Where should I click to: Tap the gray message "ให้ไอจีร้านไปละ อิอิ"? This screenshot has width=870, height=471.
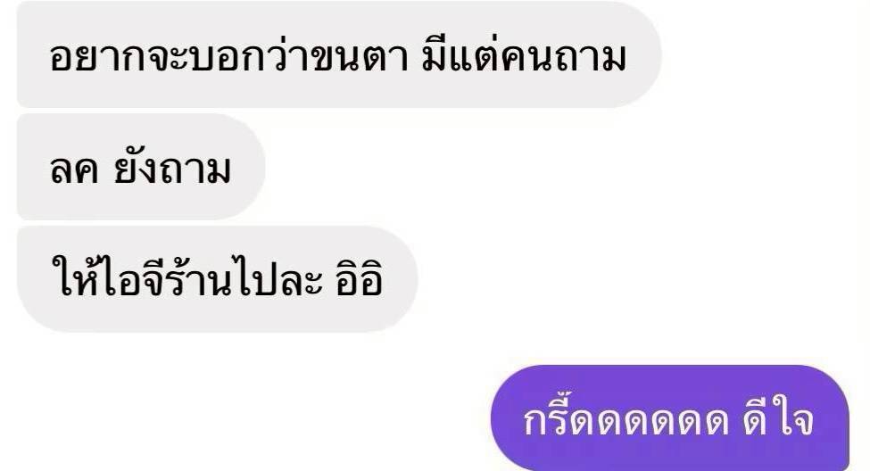[x=217, y=279]
